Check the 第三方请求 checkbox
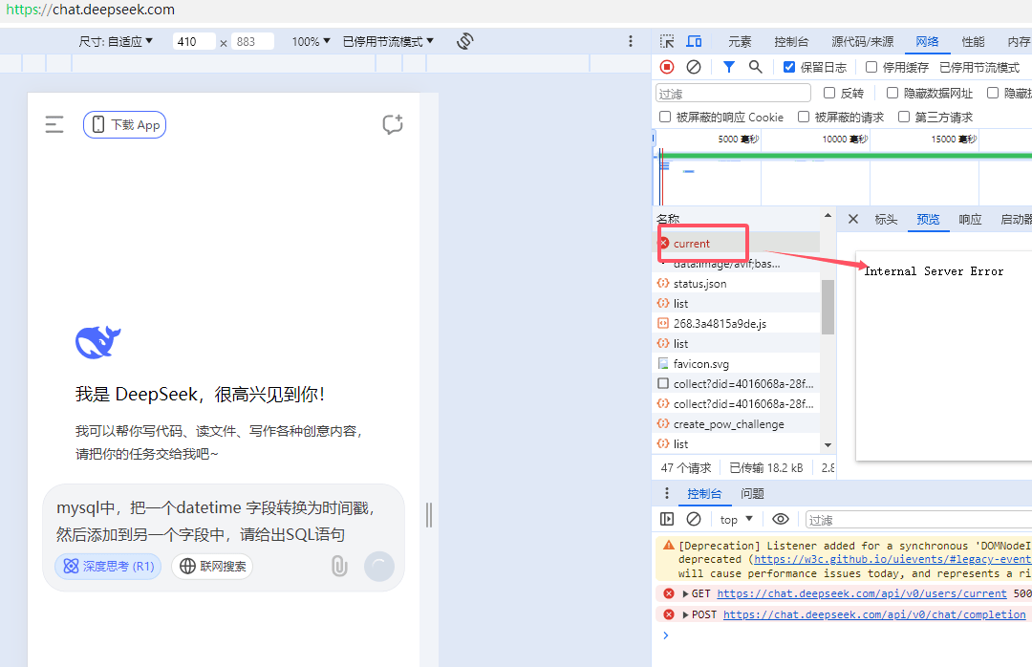The image size is (1032, 667). coord(904,117)
